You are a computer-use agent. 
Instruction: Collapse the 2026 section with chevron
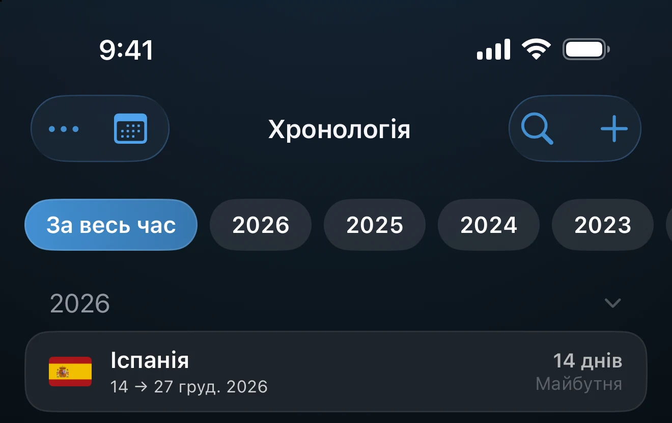612,303
